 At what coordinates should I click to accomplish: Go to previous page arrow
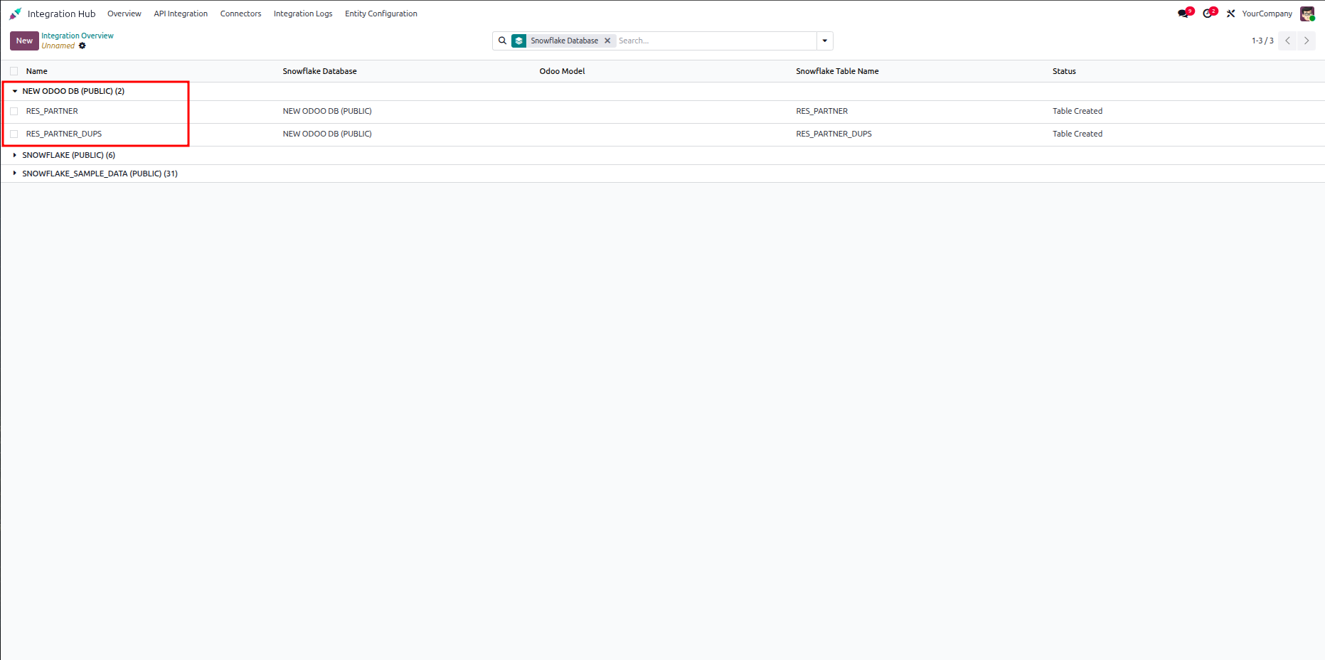pyautogui.click(x=1287, y=41)
